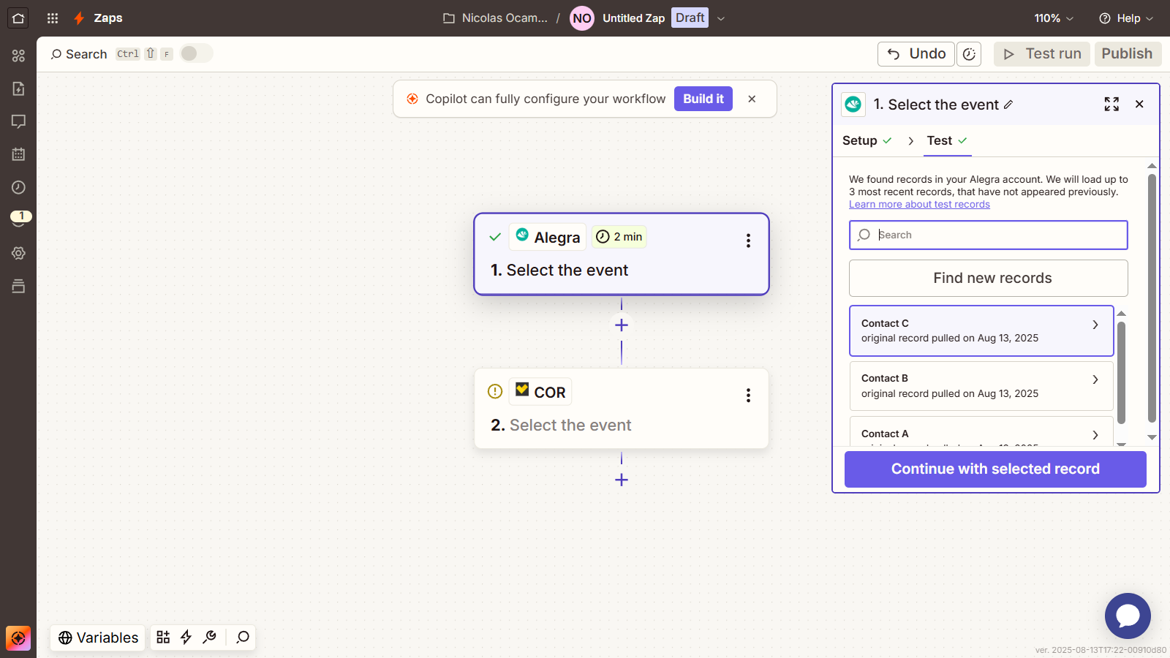Open the notes comment icon in sidebar

[18, 121]
